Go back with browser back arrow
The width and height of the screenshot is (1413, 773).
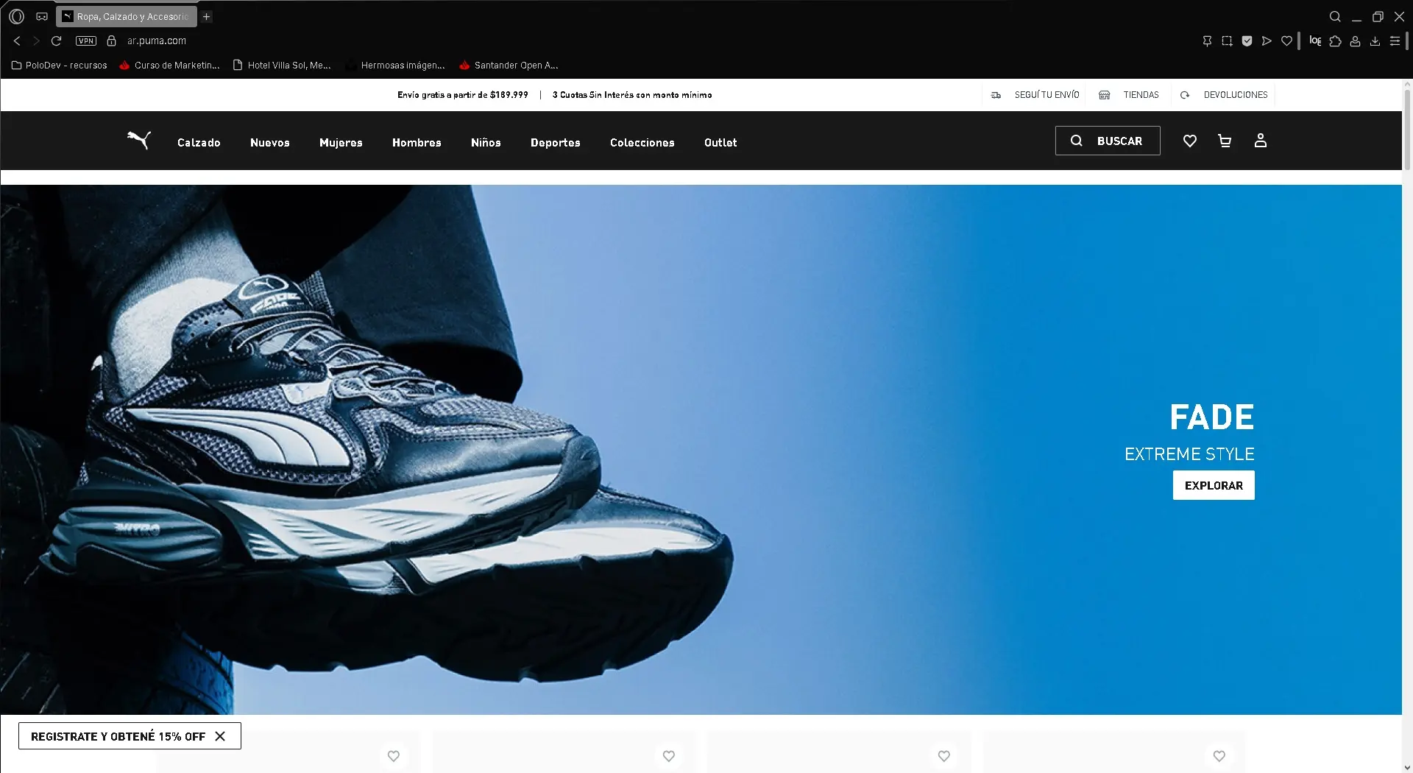pos(17,40)
